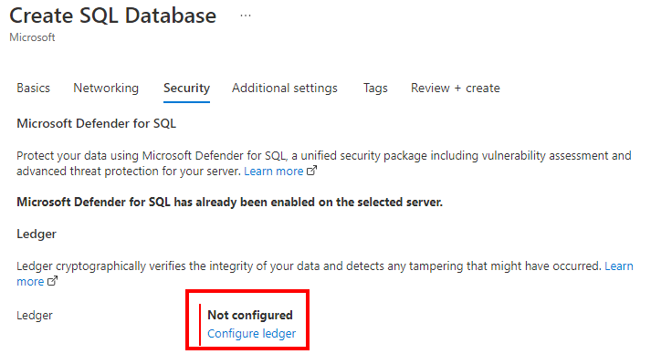The image size is (651, 354).
Task: Jump to the Review + create tab
Action: (x=455, y=88)
